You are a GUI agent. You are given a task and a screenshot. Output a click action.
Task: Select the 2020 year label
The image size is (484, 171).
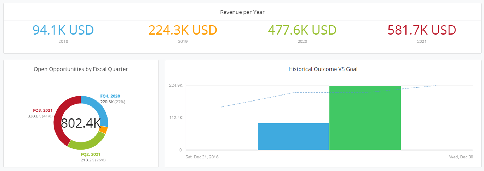[x=302, y=41]
